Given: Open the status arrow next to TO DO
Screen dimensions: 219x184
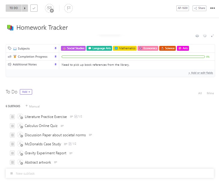Looking at the screenshot, I should click(x=25, y=8).
